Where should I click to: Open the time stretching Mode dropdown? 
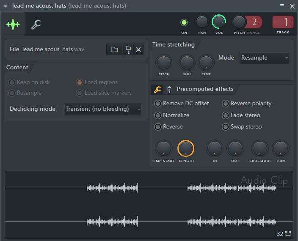(265, 58)
